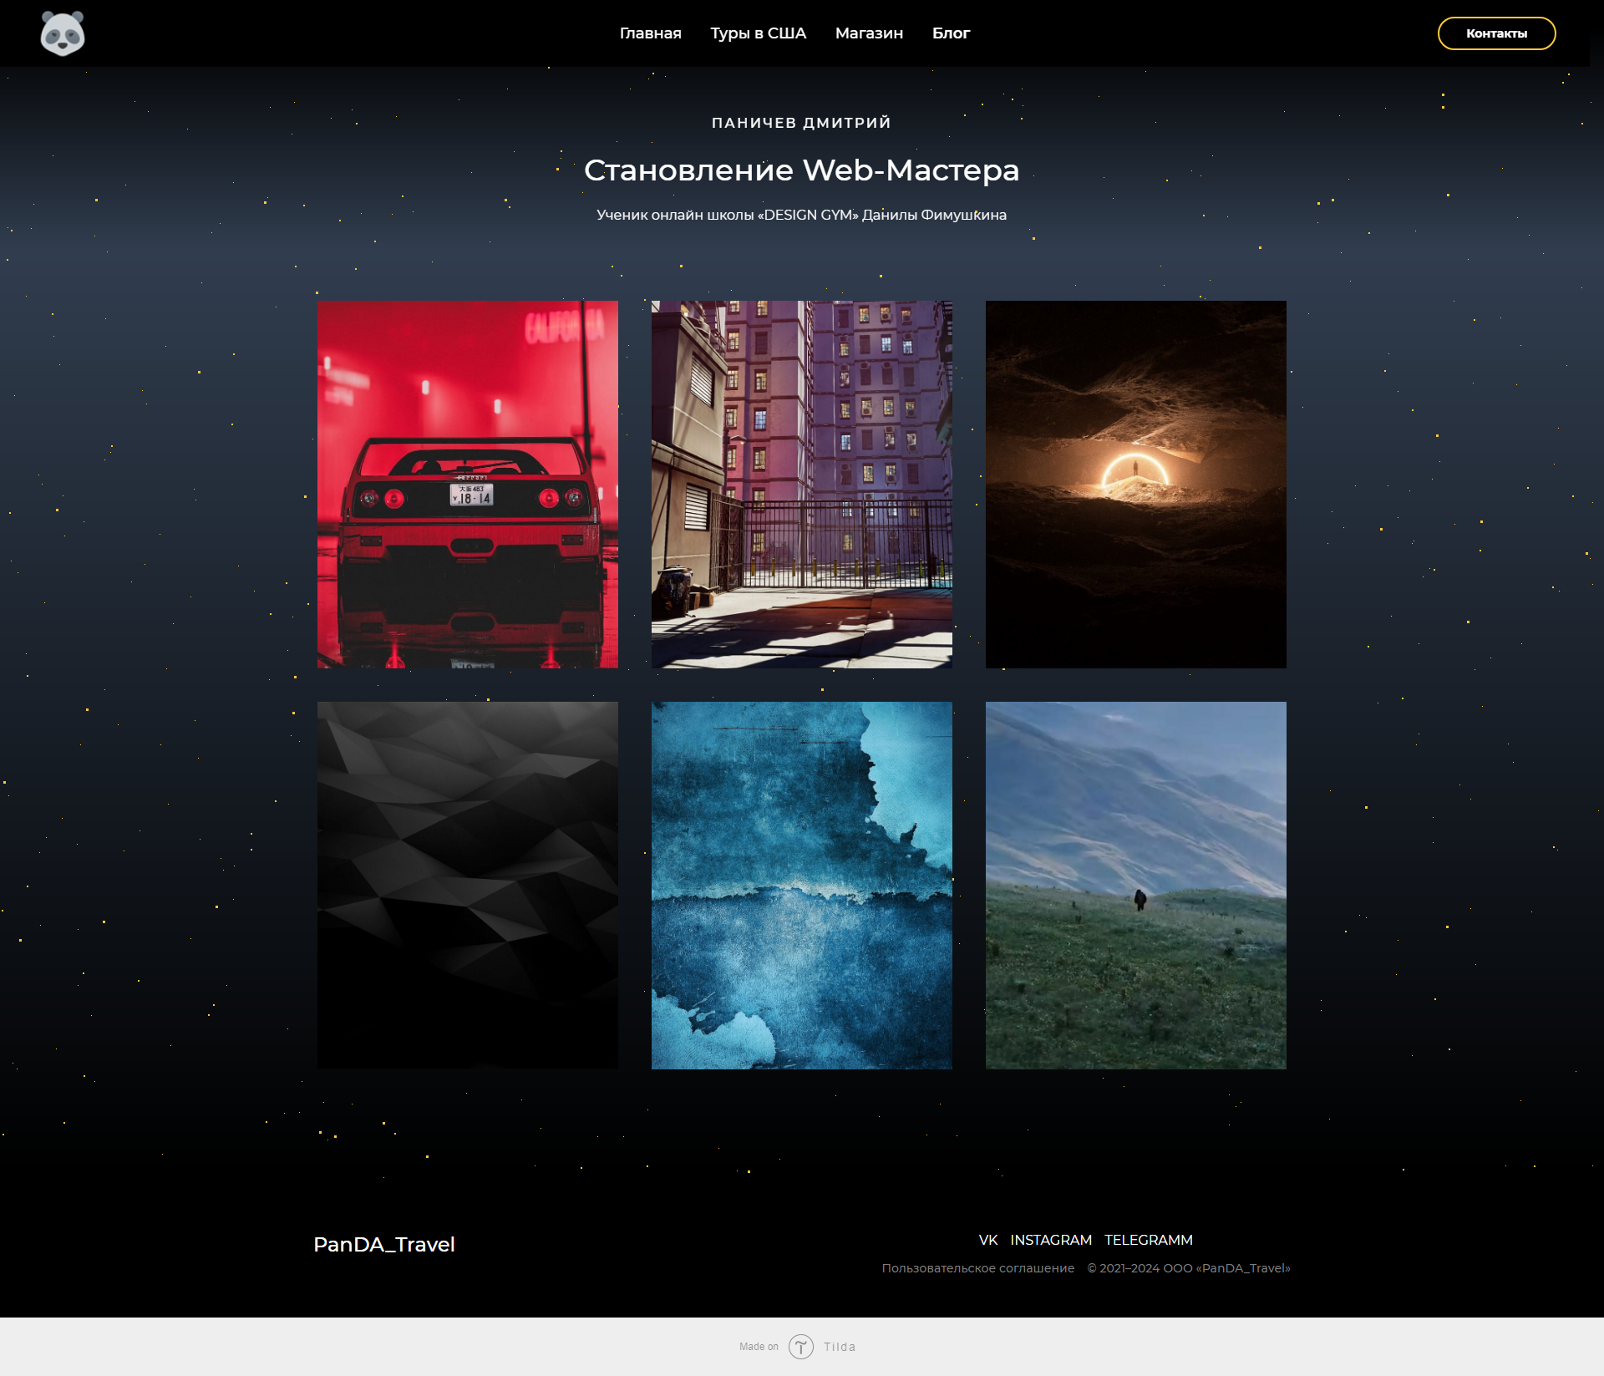Click the Становление Web-Мастера heading

tap(802, 170)
